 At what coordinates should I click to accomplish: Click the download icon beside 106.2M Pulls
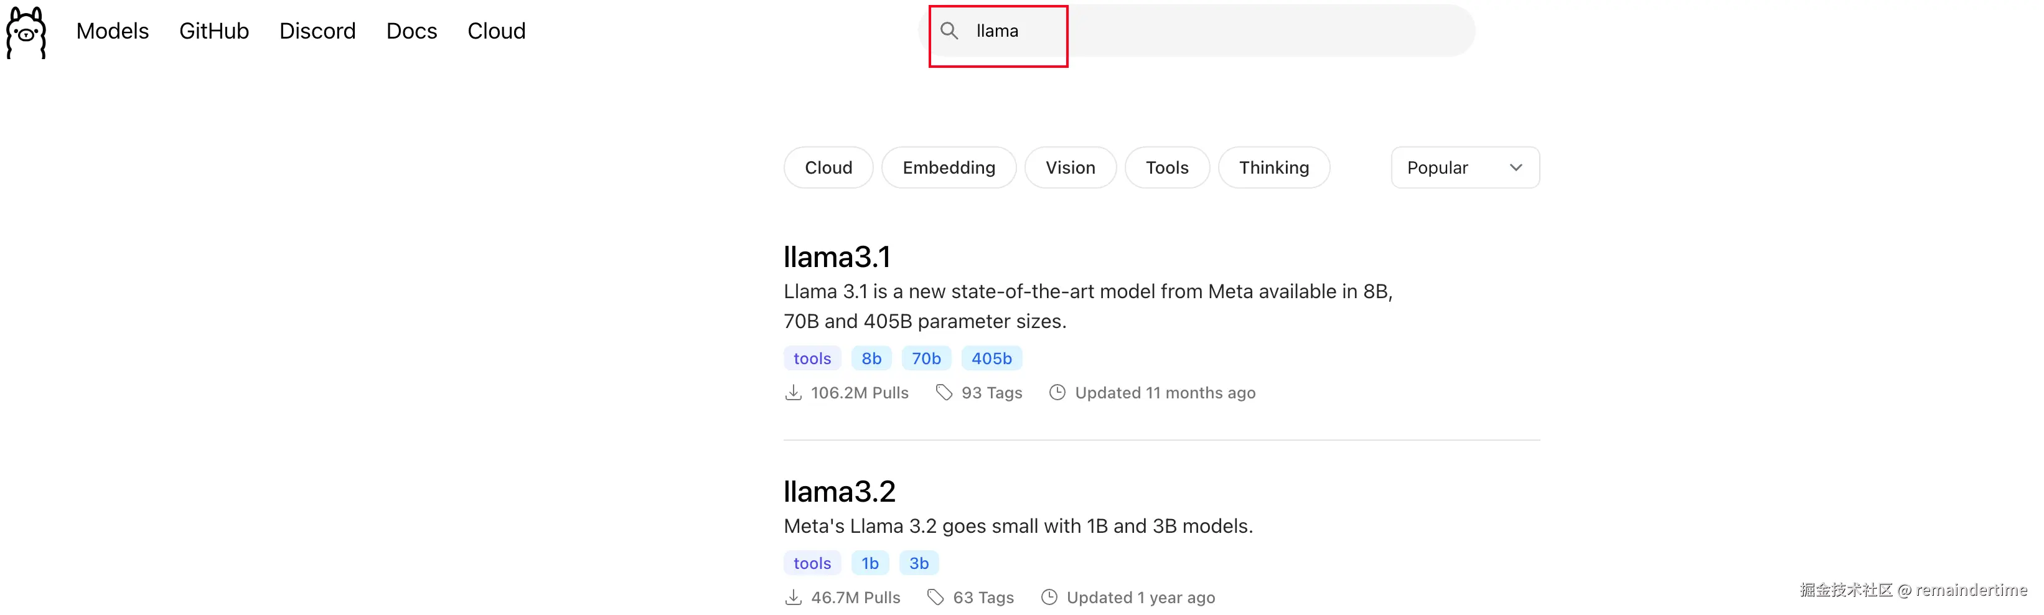[793, 392]
